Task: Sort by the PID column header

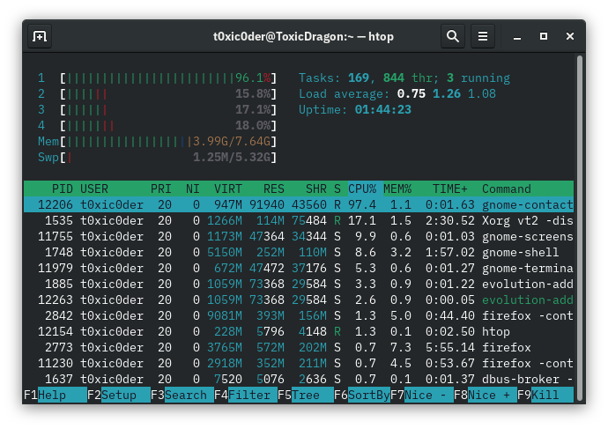Action: click(63, 189)
